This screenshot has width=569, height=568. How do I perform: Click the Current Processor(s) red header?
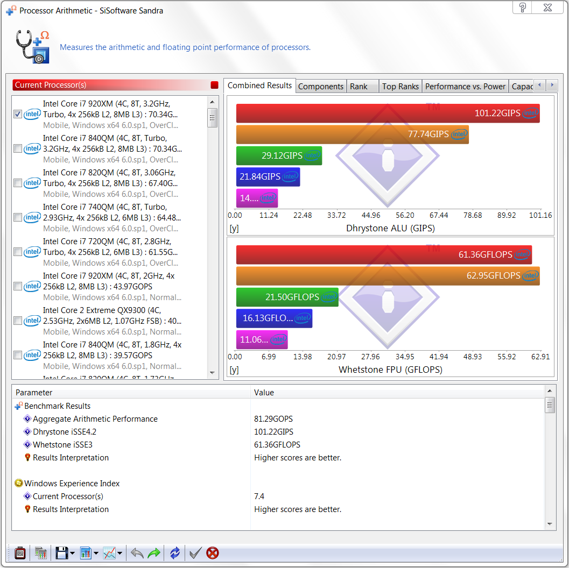pyautogui.click(x=116, y=85)
